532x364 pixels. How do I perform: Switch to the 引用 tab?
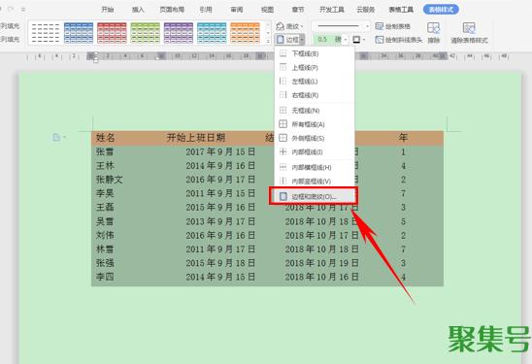(x=206, y=10)
